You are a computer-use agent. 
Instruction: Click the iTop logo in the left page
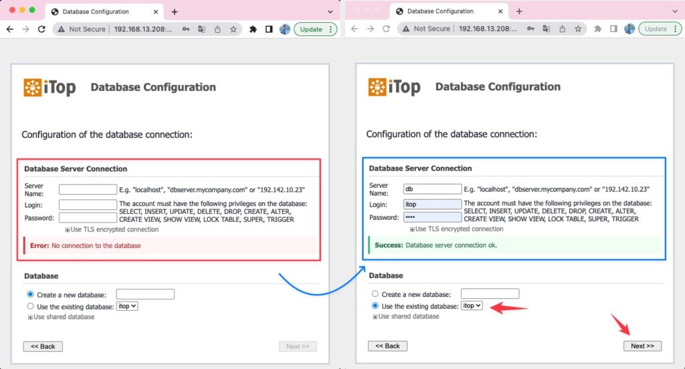50,88
